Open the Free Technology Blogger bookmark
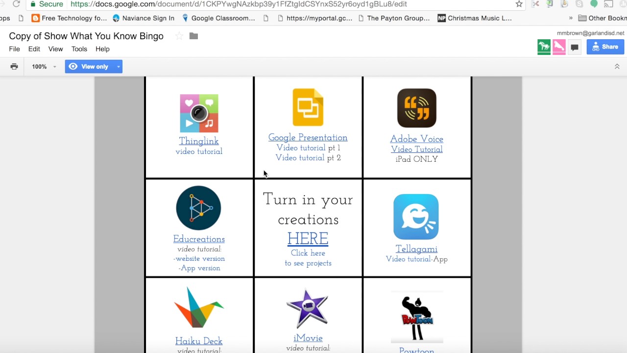 [x=69, y=18]
